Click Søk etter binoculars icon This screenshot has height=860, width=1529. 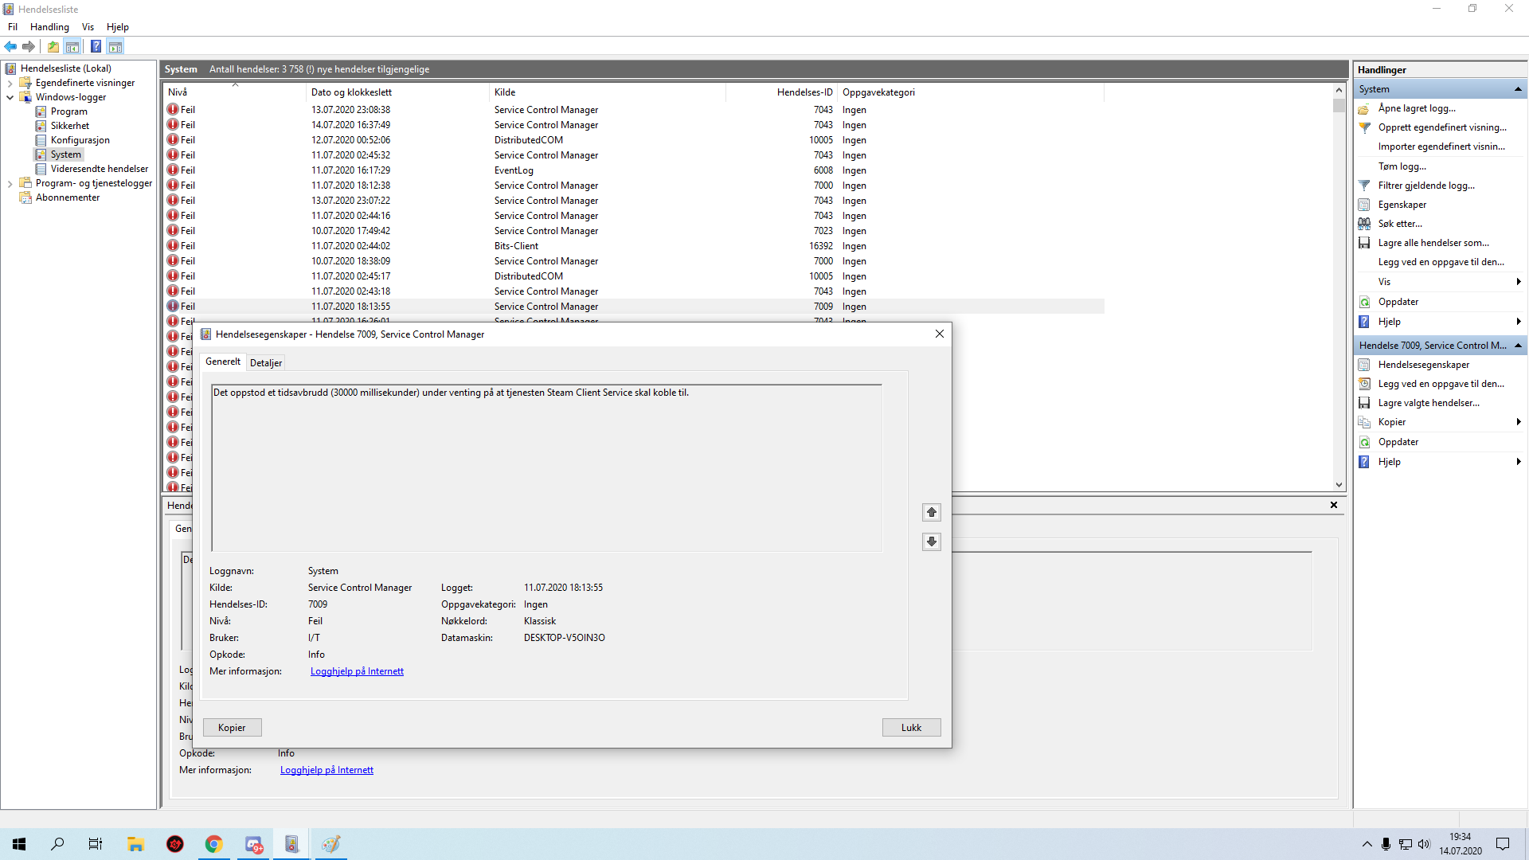[1364, 224]
